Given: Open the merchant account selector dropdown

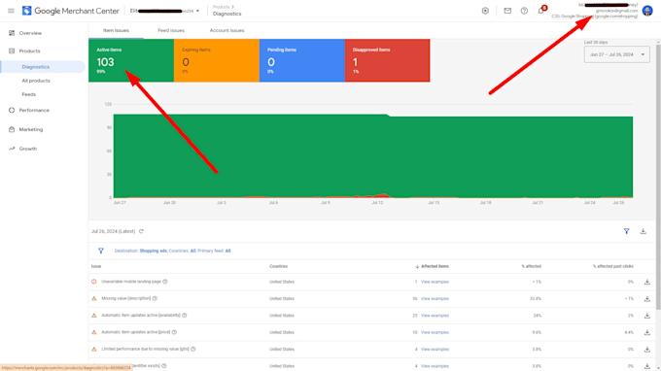Looking at the screenshot, I should tap(165, 11).
